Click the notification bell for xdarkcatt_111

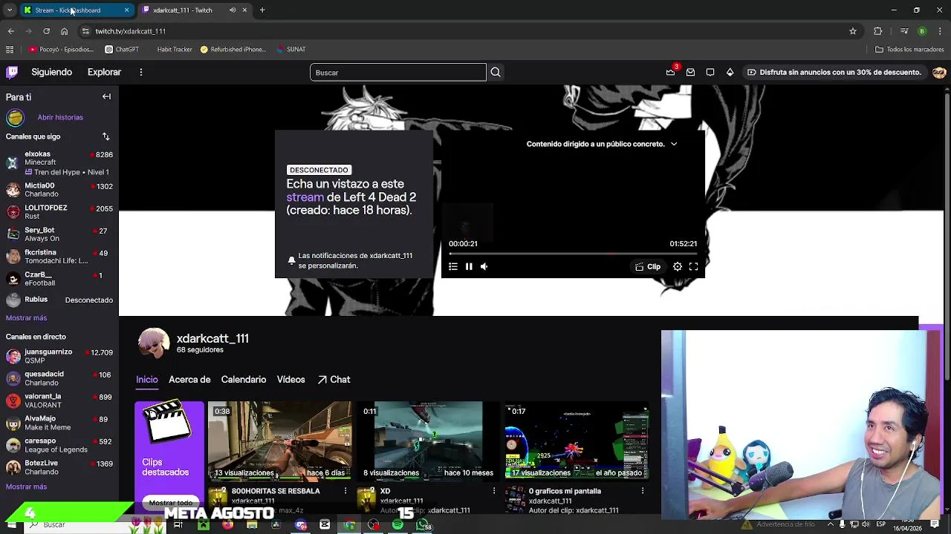291,260
